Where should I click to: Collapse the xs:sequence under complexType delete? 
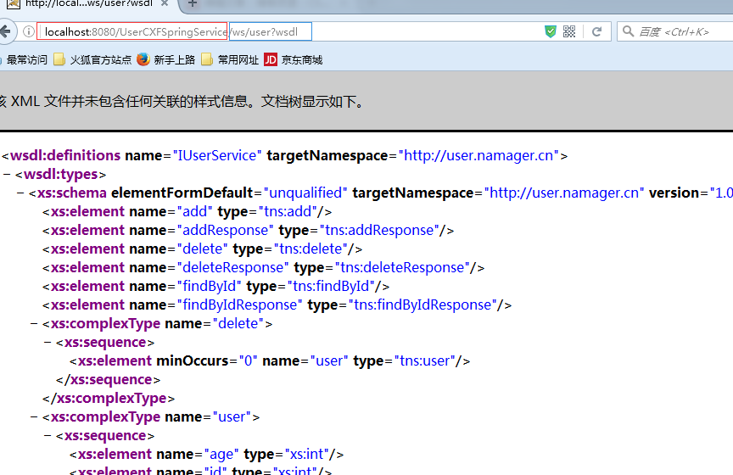tap(48, 343)
